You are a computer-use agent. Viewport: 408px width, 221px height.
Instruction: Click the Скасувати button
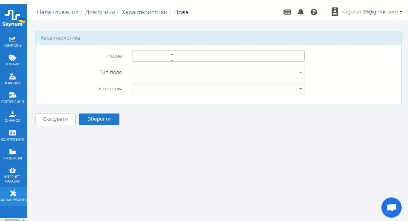(55, 119)
